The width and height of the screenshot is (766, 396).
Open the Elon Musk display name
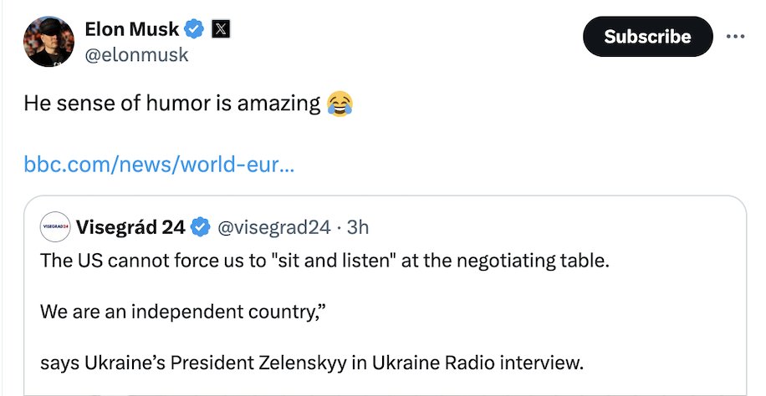[x=131, y=29]
